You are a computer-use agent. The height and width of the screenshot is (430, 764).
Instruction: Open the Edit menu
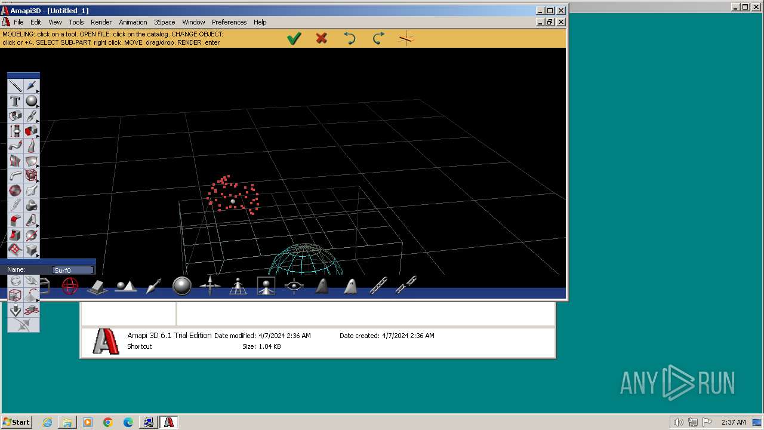click(x=36, y=22)
